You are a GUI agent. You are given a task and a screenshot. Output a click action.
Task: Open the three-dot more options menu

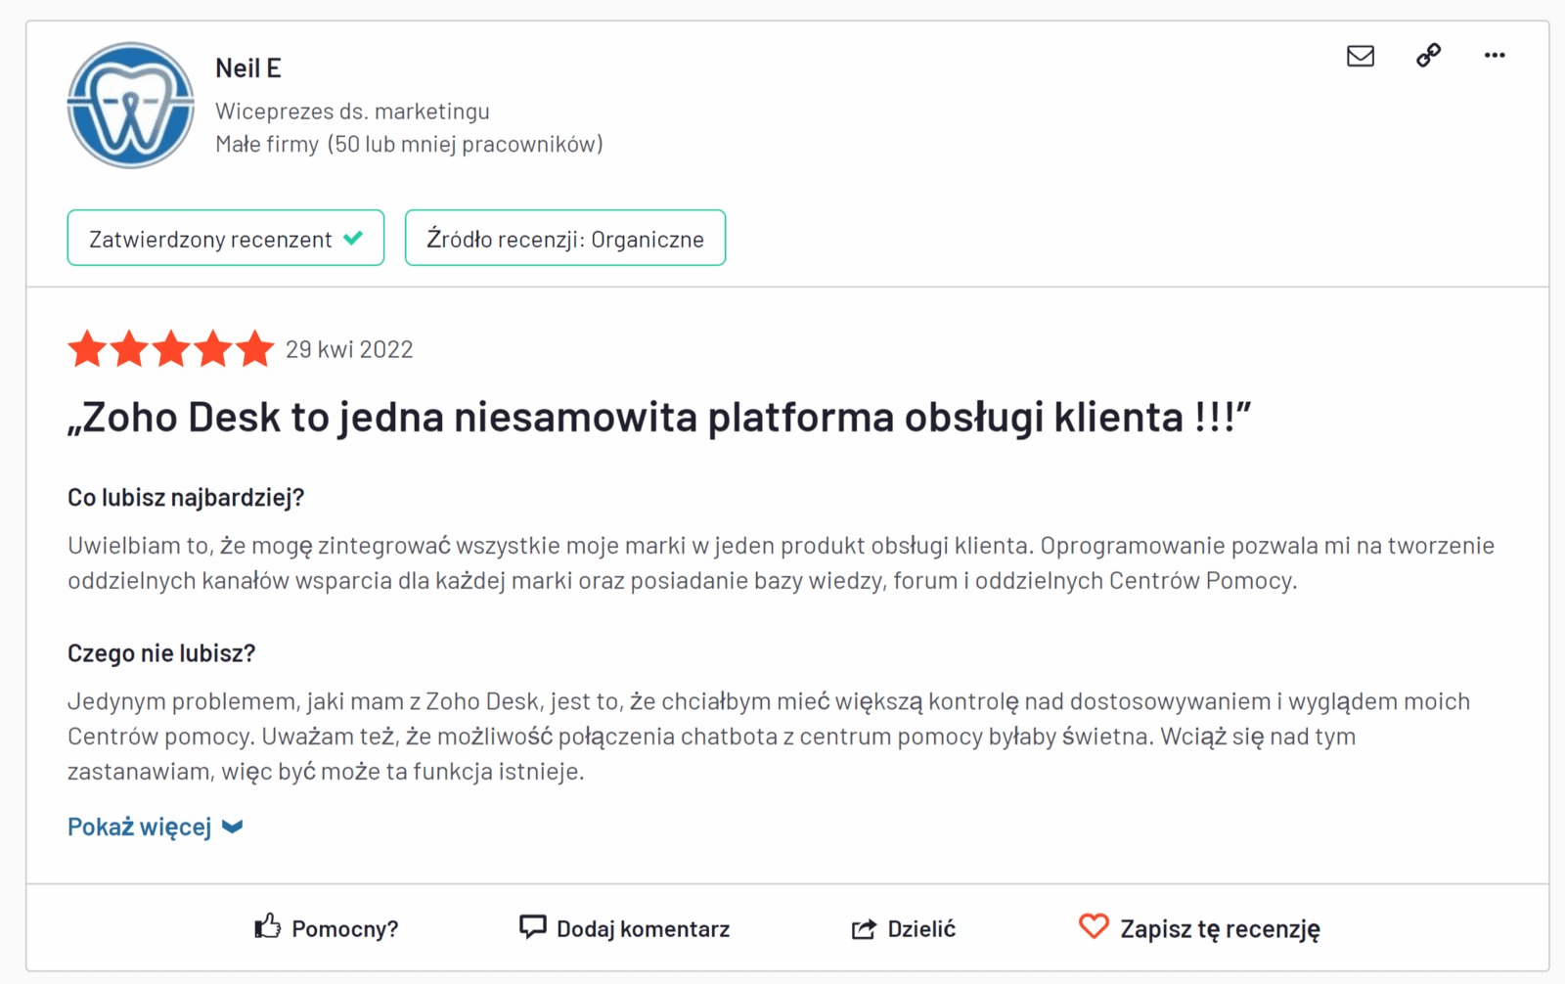(1494, 56)
